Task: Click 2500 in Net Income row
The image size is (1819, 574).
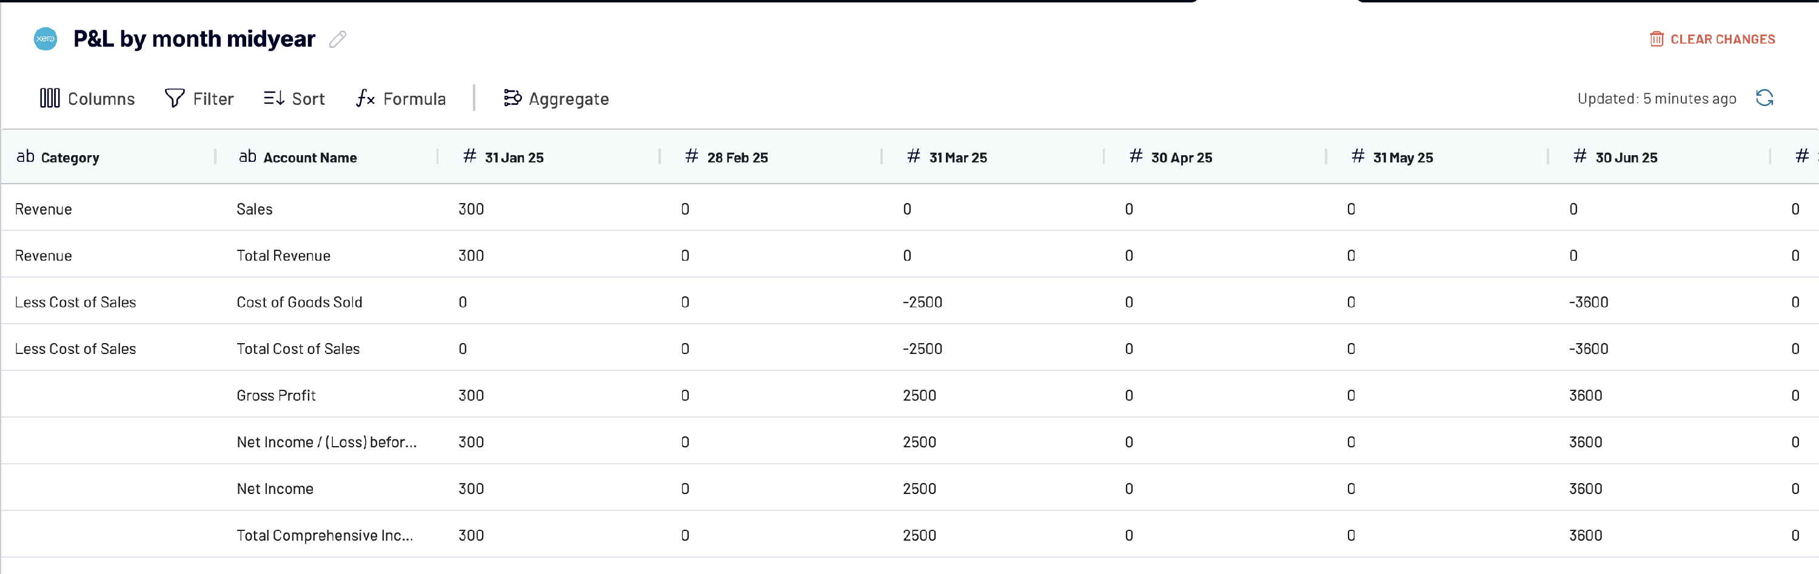Action: pyautogui.click(x=919, y=489)
